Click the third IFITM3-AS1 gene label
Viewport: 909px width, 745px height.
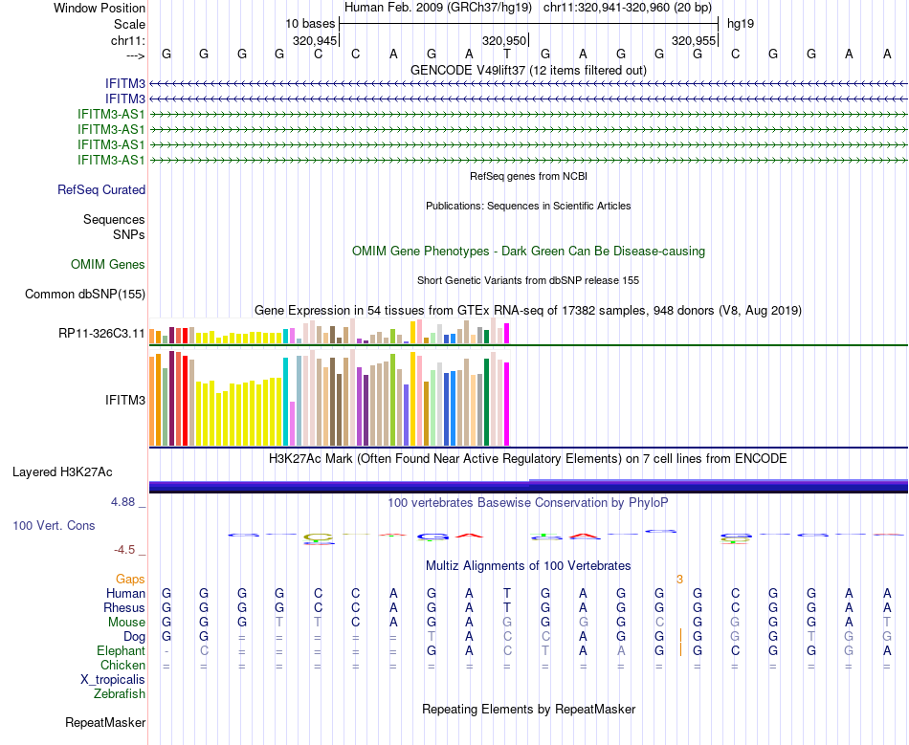click(x=111, y=144)
